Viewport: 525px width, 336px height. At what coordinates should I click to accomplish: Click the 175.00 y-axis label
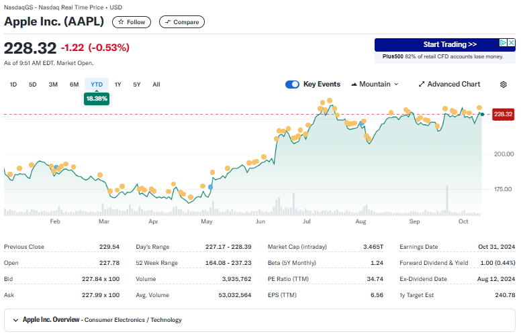pos(503,189)
